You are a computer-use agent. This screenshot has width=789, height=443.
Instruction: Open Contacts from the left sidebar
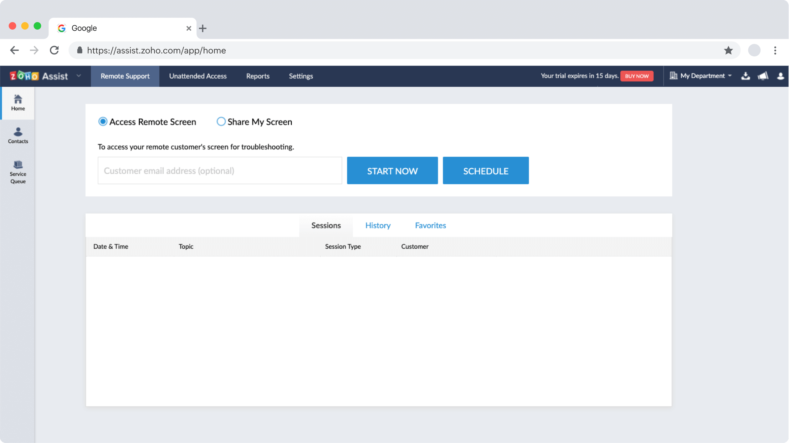coord(17,135)
